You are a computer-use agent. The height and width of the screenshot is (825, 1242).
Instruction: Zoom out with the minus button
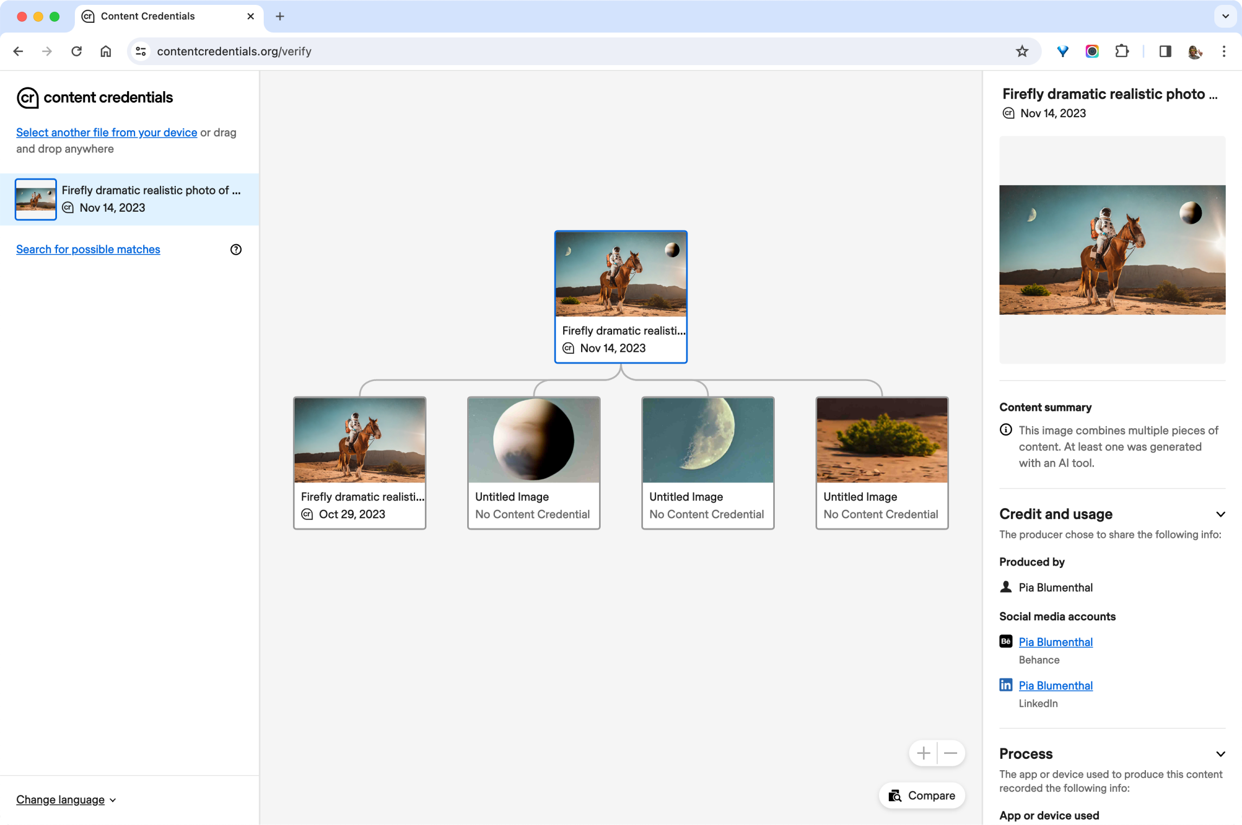click(951, 753)
